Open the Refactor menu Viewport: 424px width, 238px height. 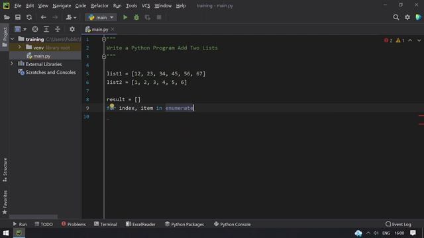pyautogui.click(x=99, y=6)
